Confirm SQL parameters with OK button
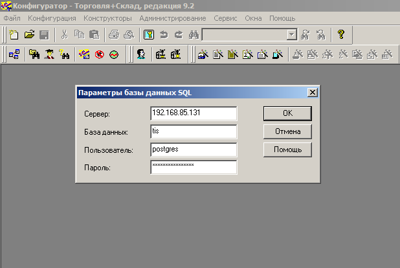 (287, 113)
